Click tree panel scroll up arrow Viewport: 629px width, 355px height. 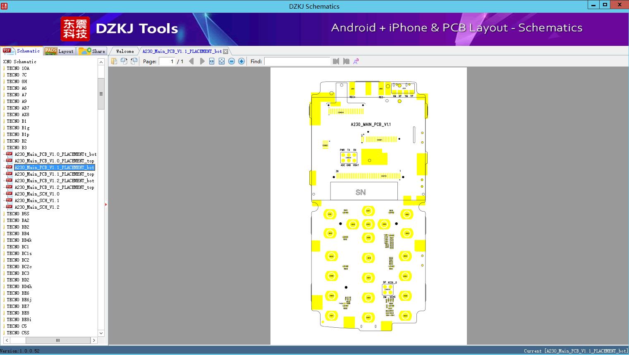point(101,62)
